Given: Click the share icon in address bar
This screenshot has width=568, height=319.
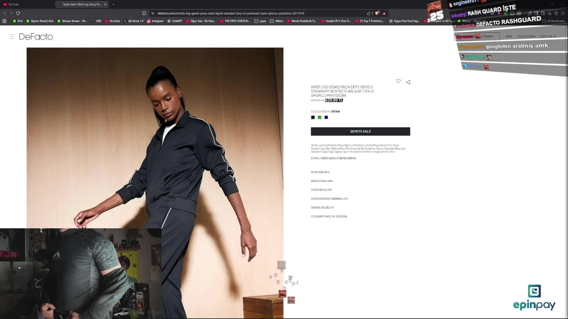Looking at the screenshot, I should [368, 13].
